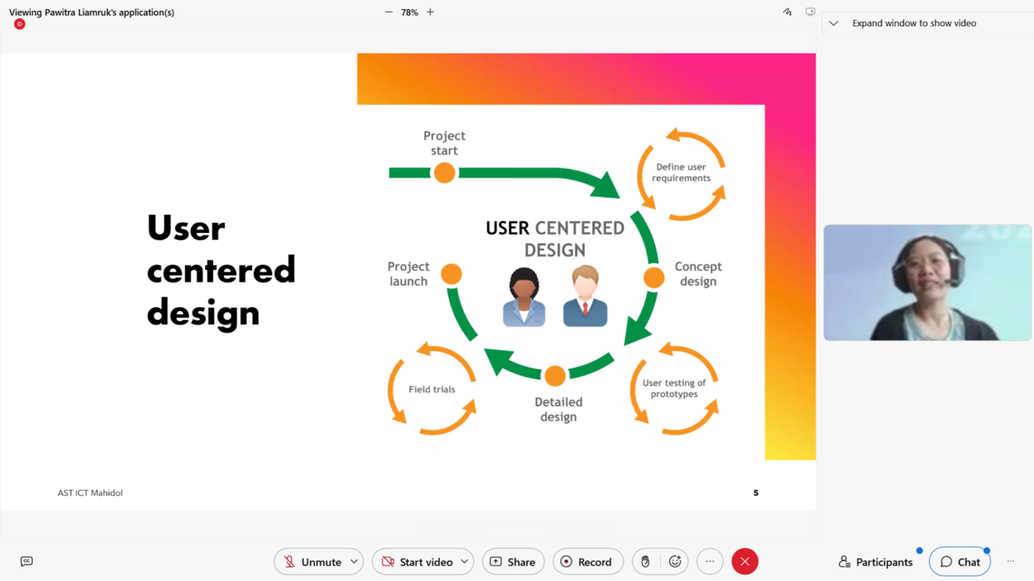
Task: Click the shared screen layout icon
Action: click(x=810, y=13)
